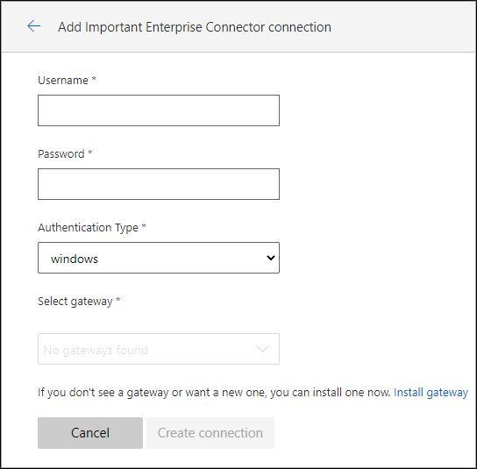Click the Username field label

[x=63, y=81]
